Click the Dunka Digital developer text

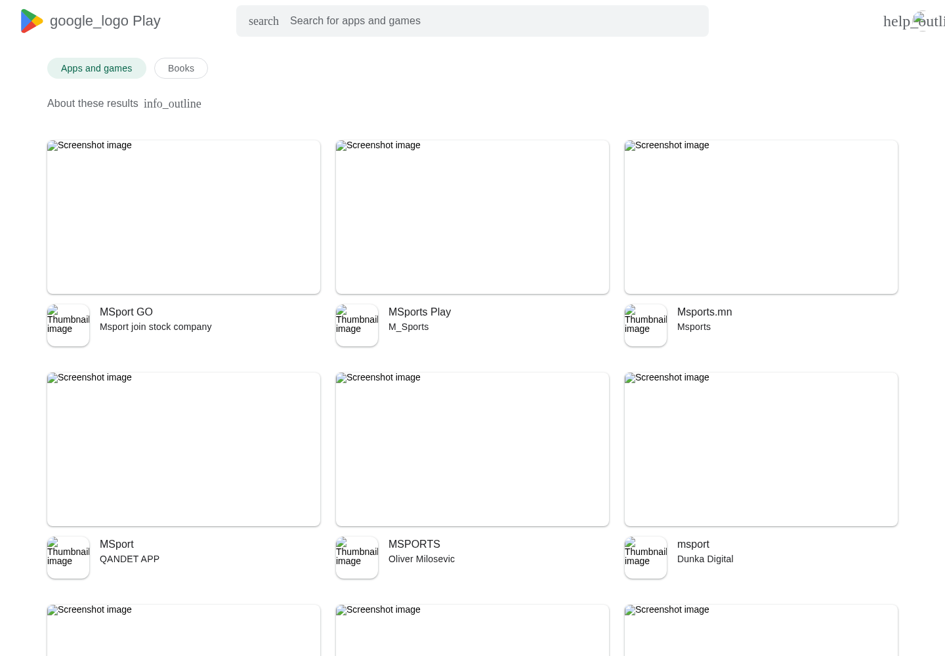(x=705, y=559)
